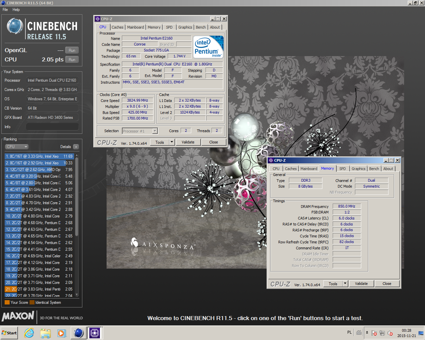Open the Processor #1 selection dropdown
The image size is (425, 340).
[140, 131]
